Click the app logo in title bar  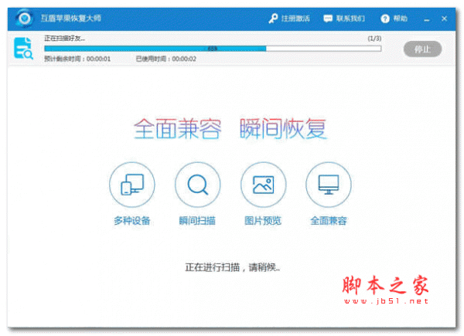25,19
